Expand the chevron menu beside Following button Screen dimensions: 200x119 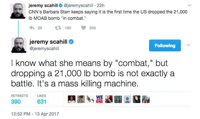click(x=188, y=45)
